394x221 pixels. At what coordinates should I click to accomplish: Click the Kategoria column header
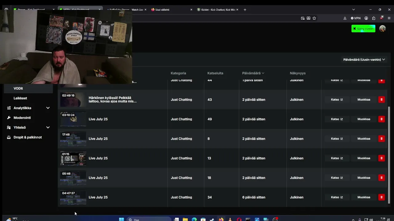(x=178, y=73)
